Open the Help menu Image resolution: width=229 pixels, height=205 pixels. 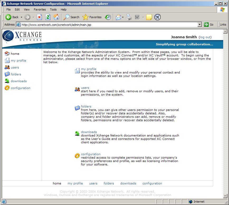64,9
